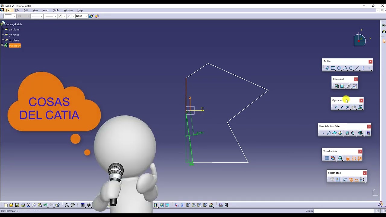
Task: Select the yz plane in tree
Action: 14,35
